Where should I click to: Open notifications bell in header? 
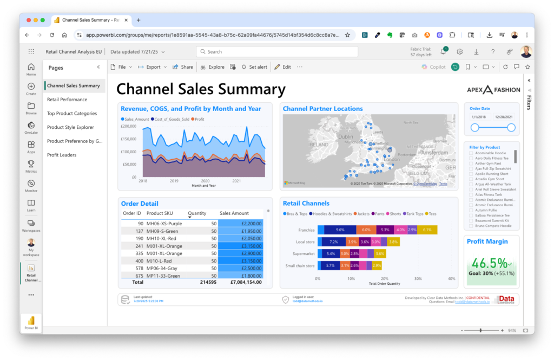pyautogui.click(x=443, y=51)
